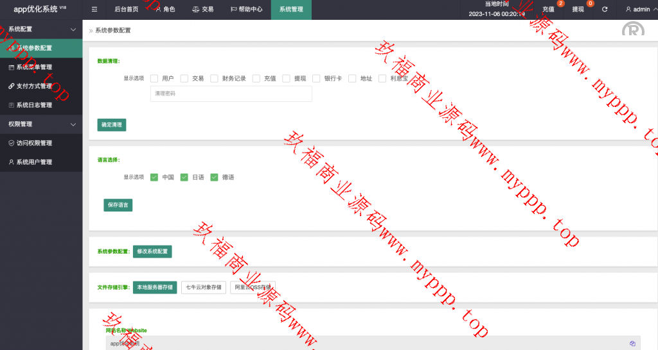Click the 清理密码 input field

231,94
